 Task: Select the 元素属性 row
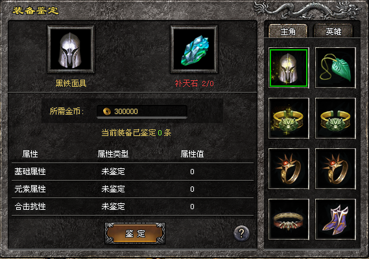pyautogui.click(x=132, y=189)
